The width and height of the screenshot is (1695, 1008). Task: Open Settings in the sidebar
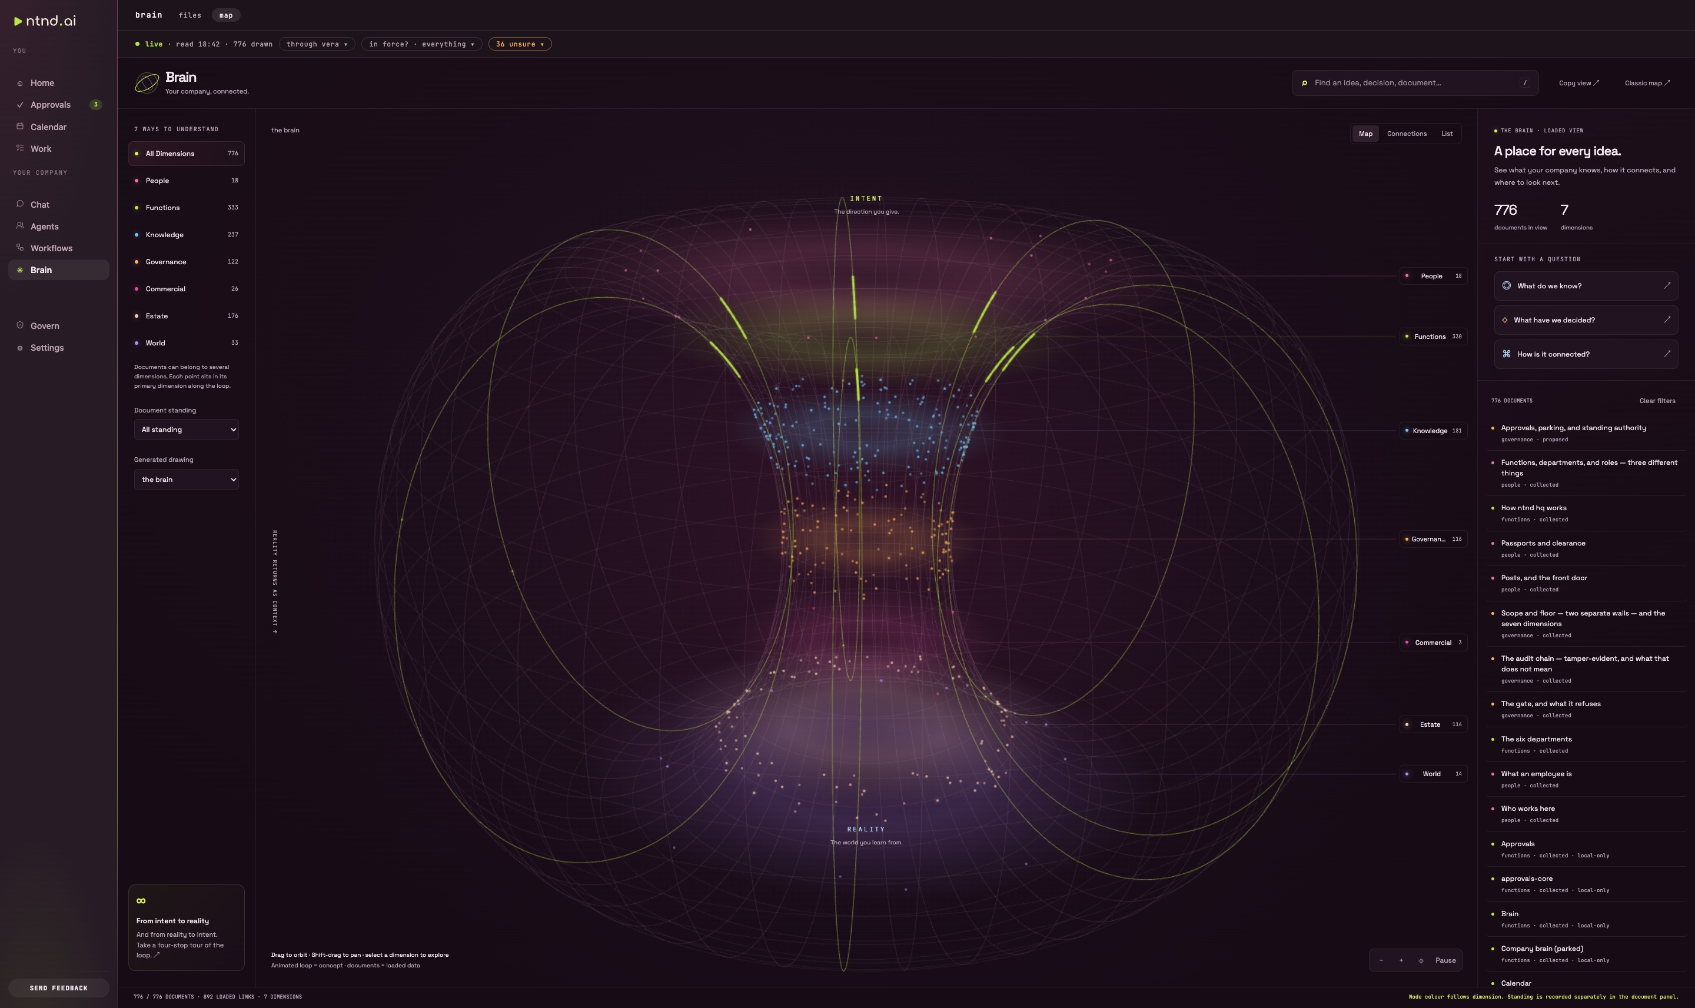pyautogui.click(x=58, y=348)
